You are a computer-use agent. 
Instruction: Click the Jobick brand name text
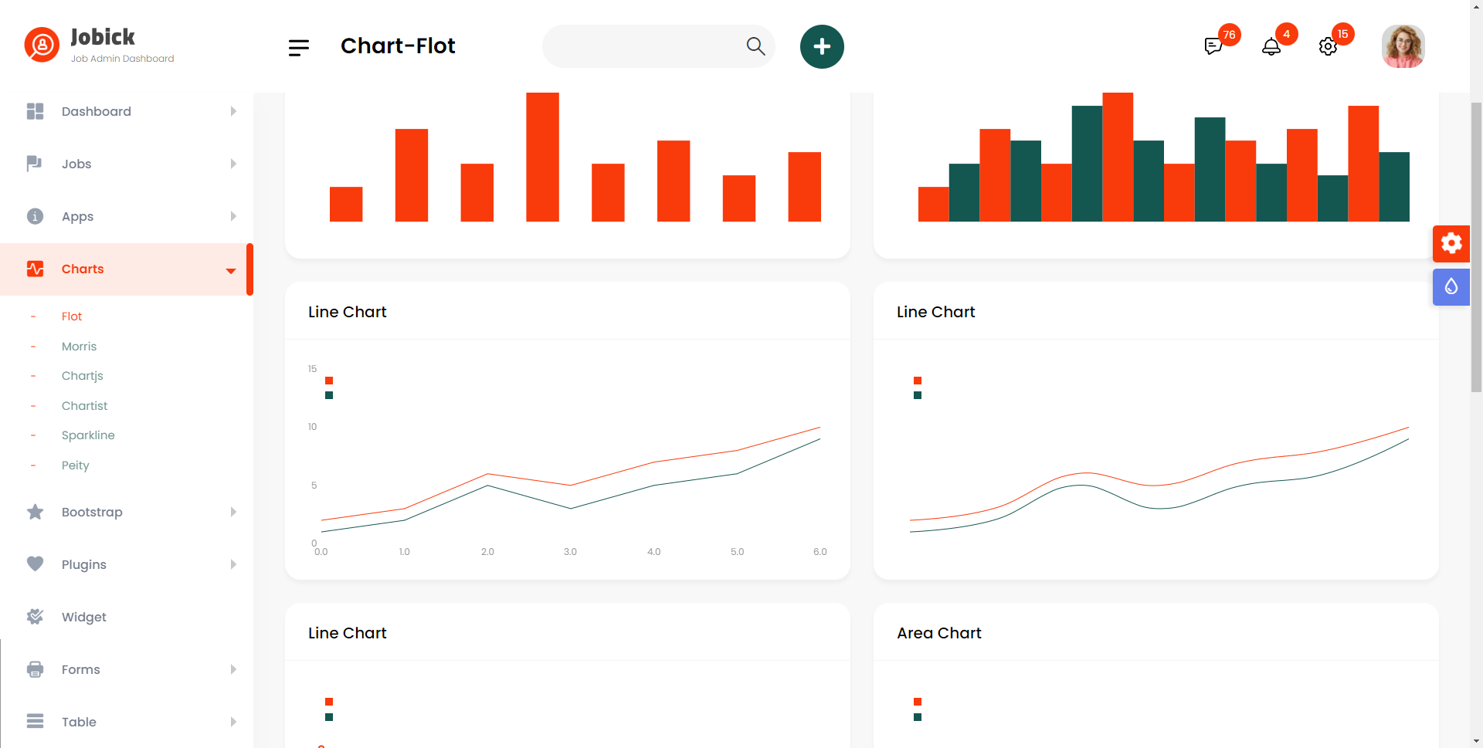click(x=103, y=37)
